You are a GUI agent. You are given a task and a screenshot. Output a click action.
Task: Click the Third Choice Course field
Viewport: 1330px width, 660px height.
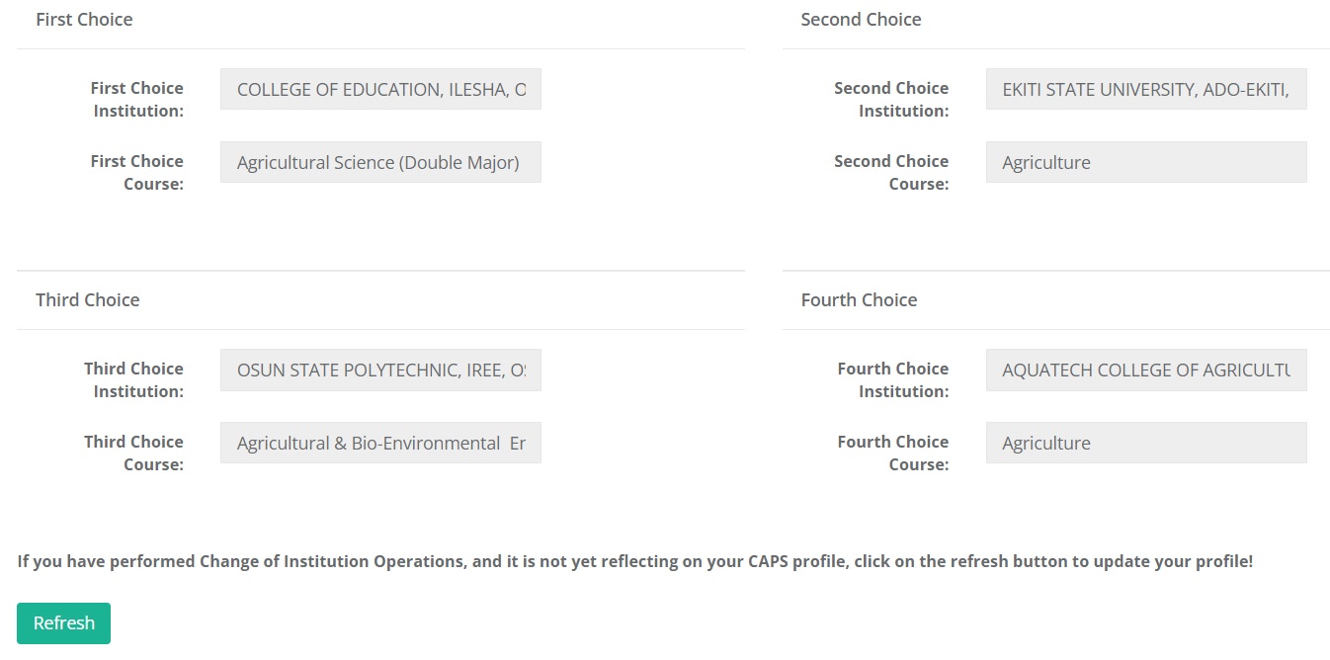click(x=380, y=443)
